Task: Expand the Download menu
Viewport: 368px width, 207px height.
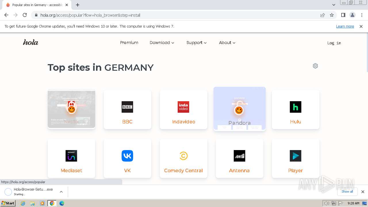Action: click(x=162, y=43)
